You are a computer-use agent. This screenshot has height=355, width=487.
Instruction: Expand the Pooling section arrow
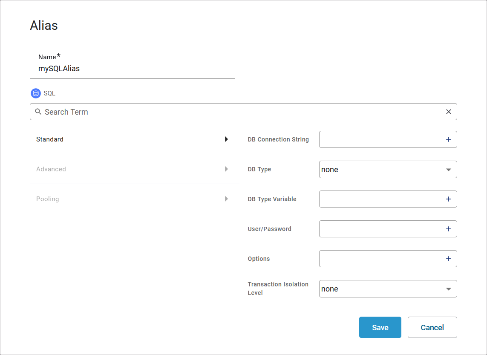tap(226, 199)
